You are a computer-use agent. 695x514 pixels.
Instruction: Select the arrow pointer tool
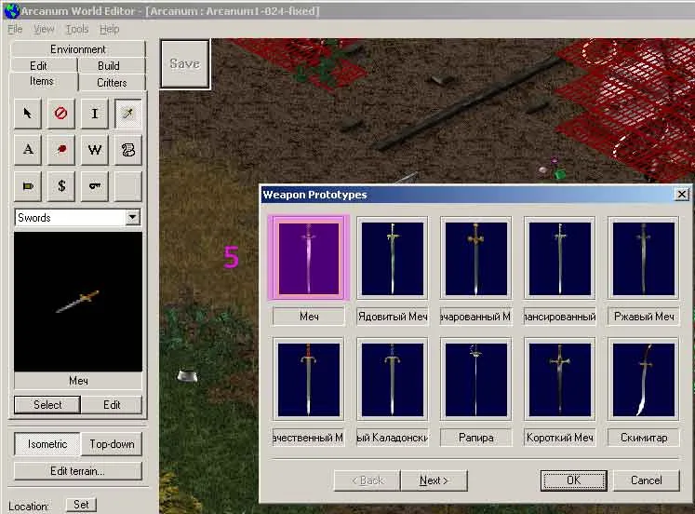point(28,114)
